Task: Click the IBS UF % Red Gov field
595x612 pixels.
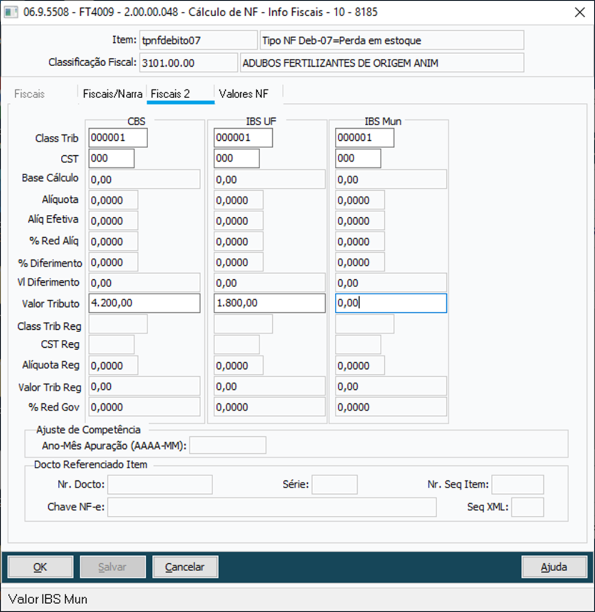Action: (x=269, y=407)
